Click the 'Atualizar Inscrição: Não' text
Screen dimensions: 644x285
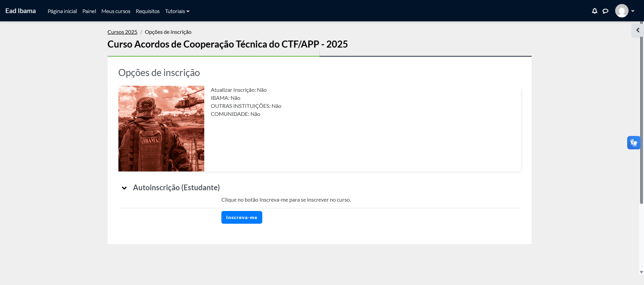tap(239, 90)
